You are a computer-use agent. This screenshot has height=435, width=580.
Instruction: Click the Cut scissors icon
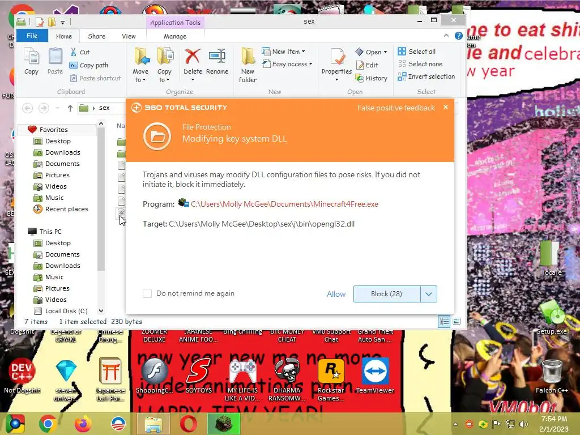click(x=73, y=52)
